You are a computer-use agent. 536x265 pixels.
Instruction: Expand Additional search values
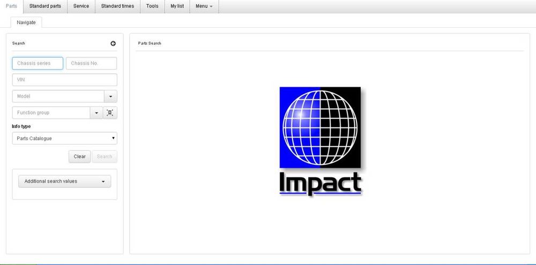(x=65, y=181)
